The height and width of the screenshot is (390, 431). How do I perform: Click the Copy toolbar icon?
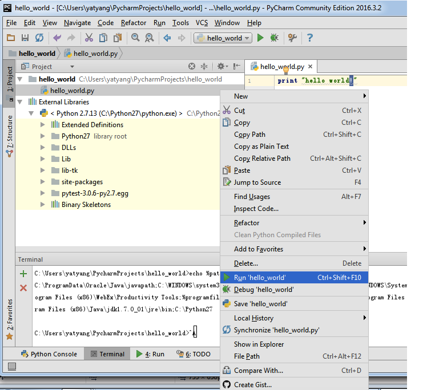103,38
